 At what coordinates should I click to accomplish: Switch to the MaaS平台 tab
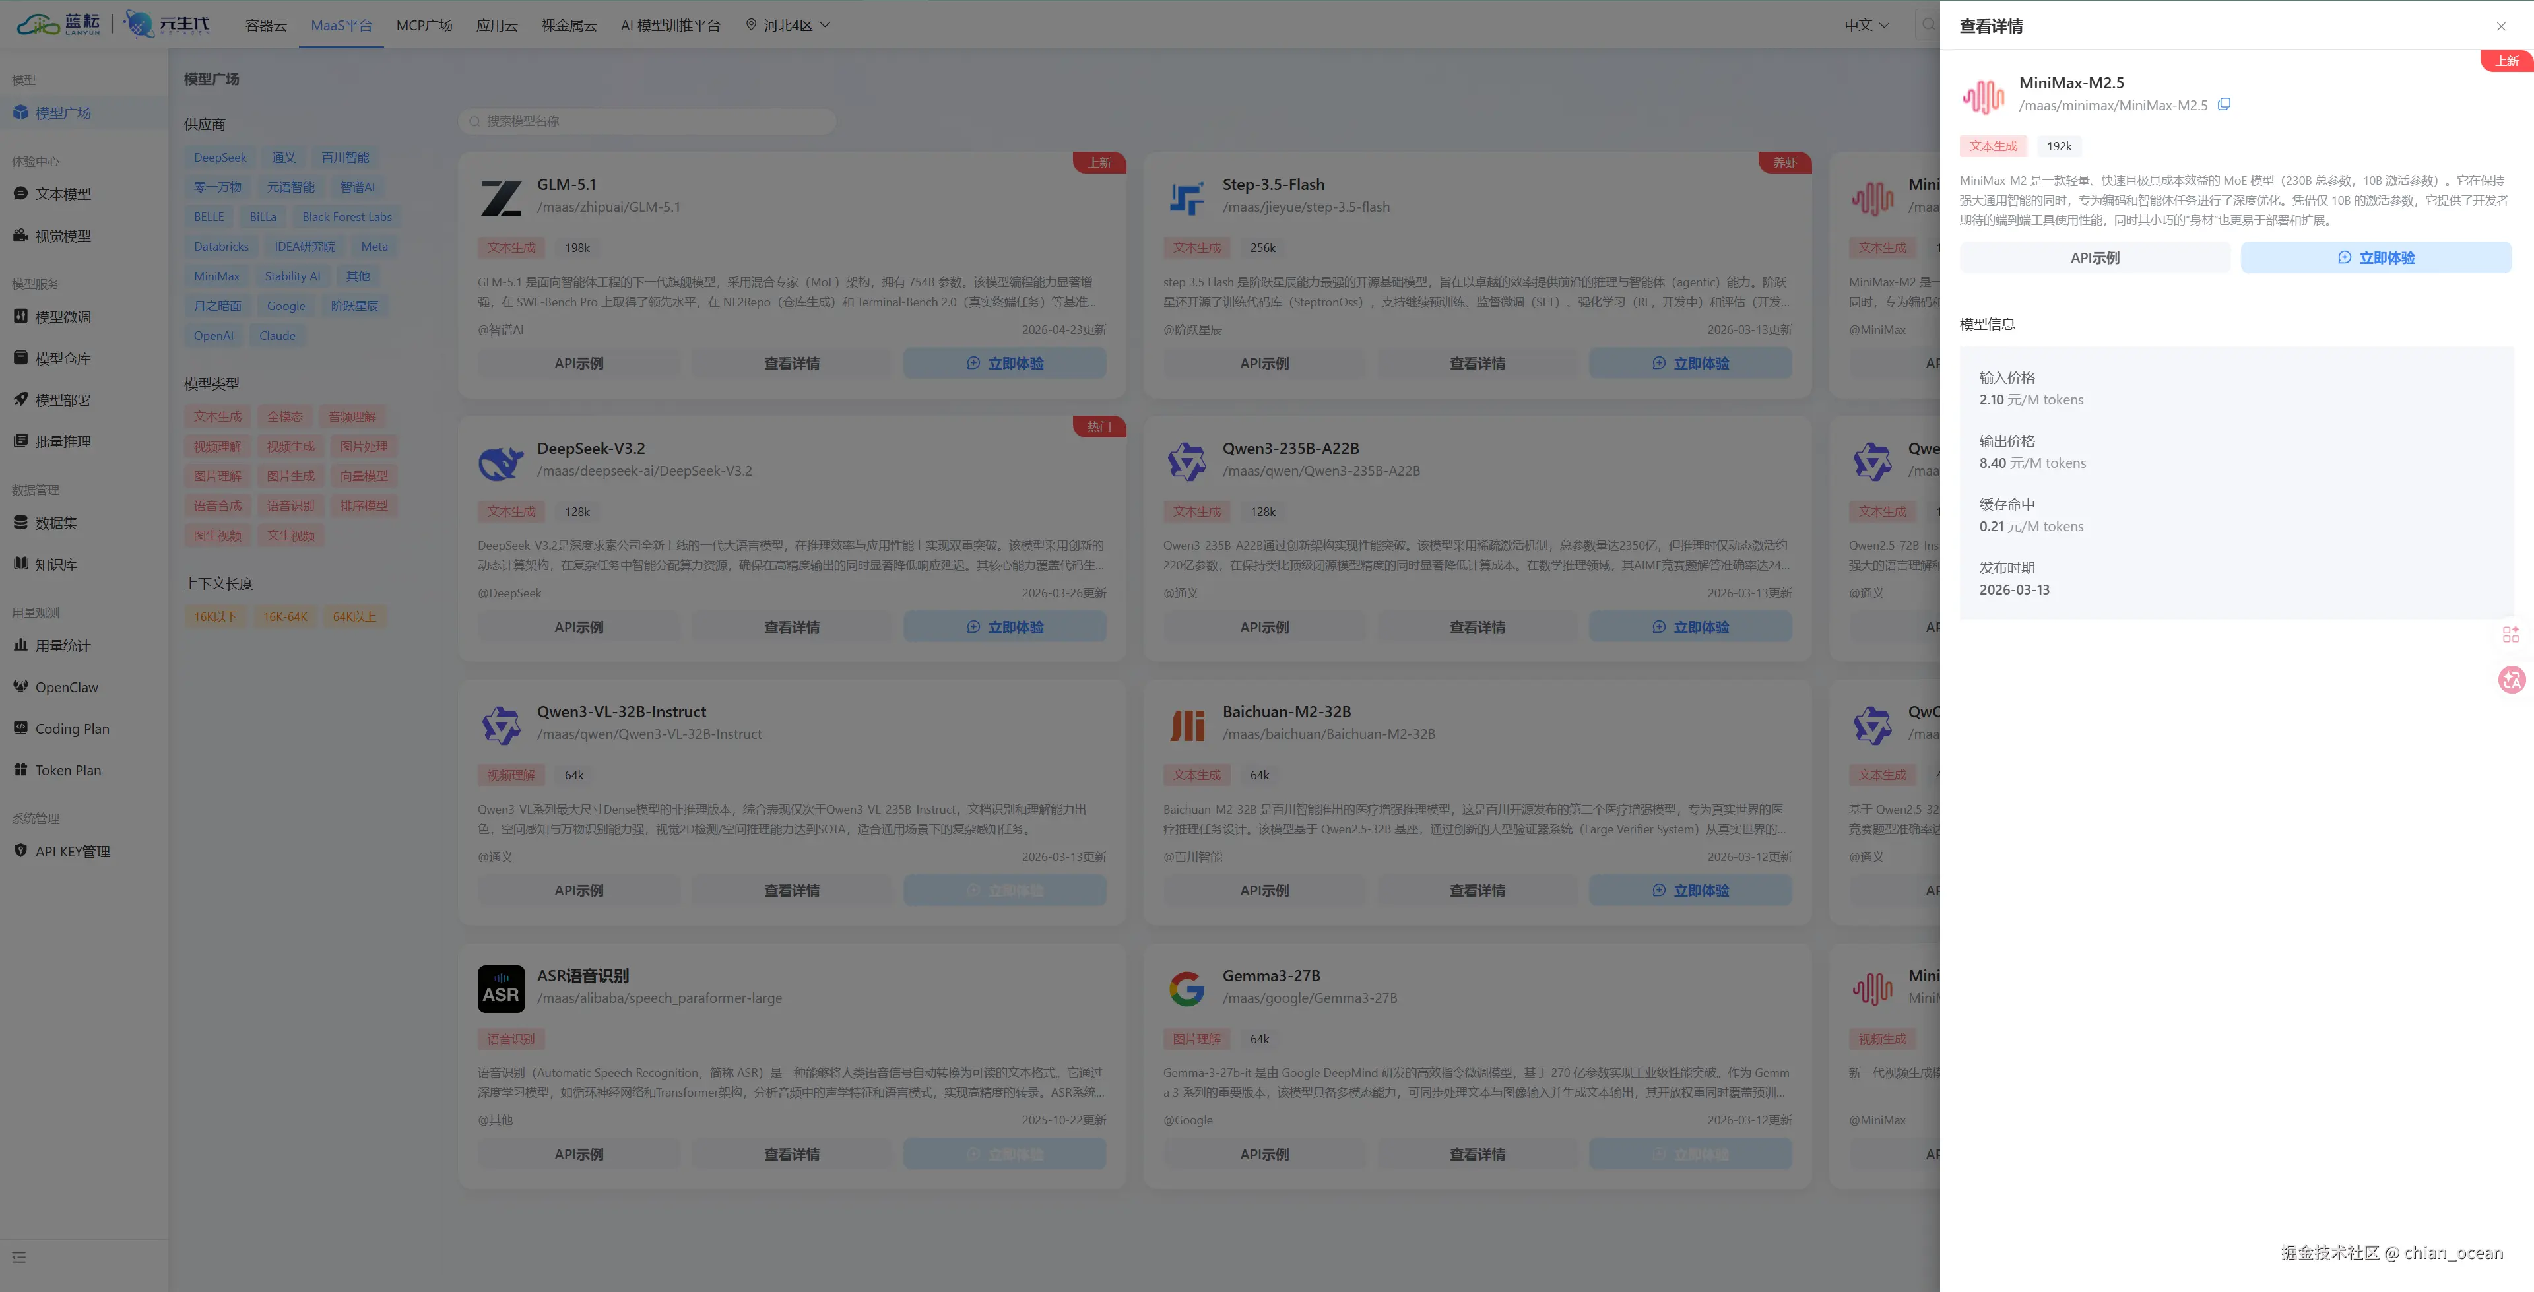point(341,26)
